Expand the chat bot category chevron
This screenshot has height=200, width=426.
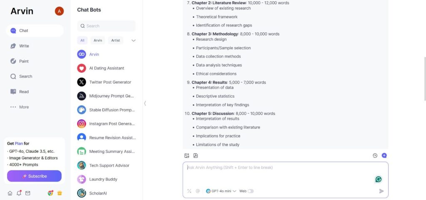coord(134,40)
